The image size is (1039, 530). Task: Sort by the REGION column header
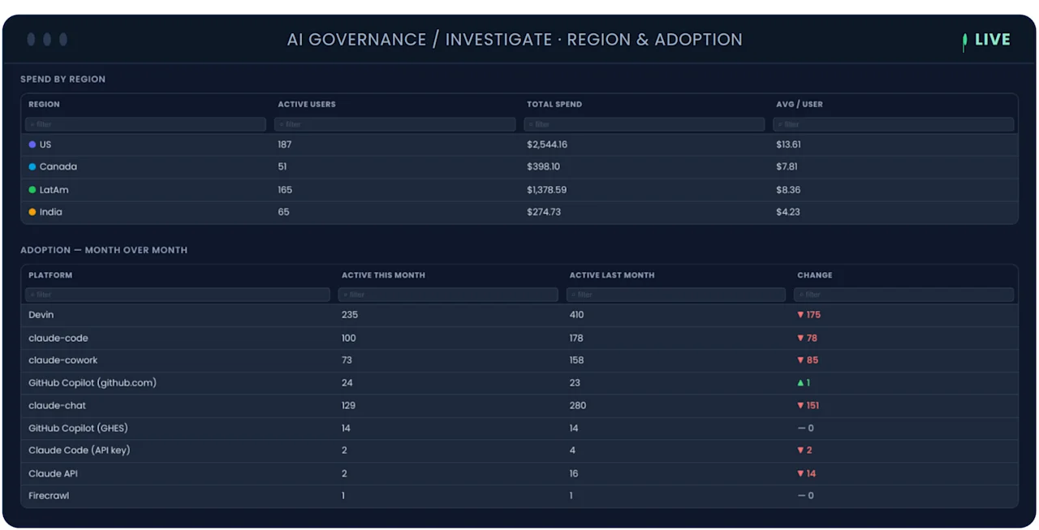click(x=44, y=104)
